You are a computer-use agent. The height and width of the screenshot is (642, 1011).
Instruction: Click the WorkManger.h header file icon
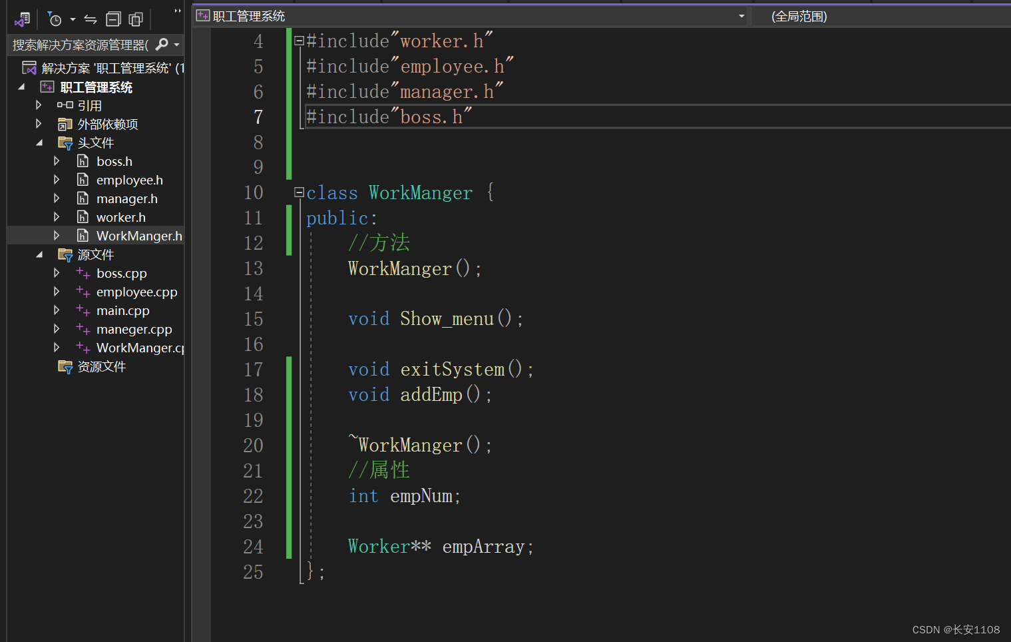[x=83, y=236]
